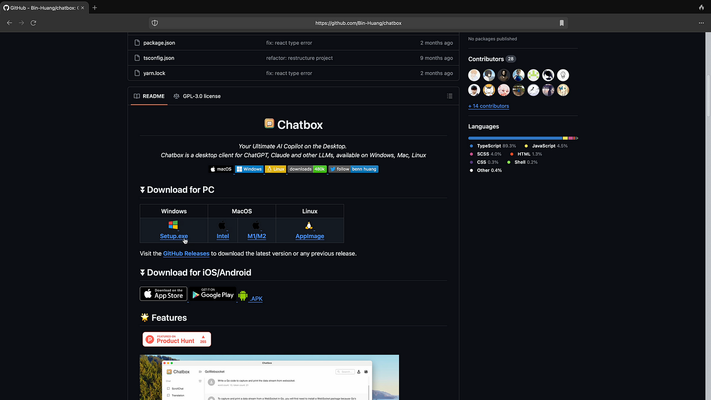Screen dimensions: 711x400
Task: Select the README tab
Action: pyautogui.click(x=149, y=96)
